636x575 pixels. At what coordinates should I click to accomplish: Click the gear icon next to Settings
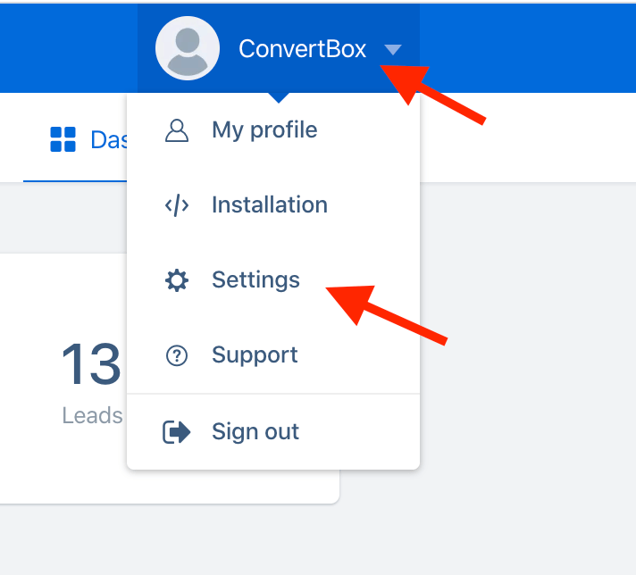pos(177,280)
